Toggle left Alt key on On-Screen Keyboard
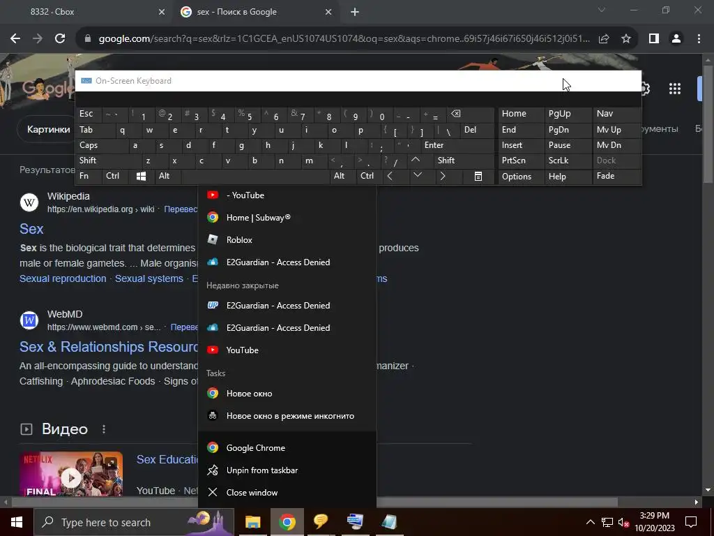The height and width of the screenshot is (536, 714). click(x=168, y=176)
